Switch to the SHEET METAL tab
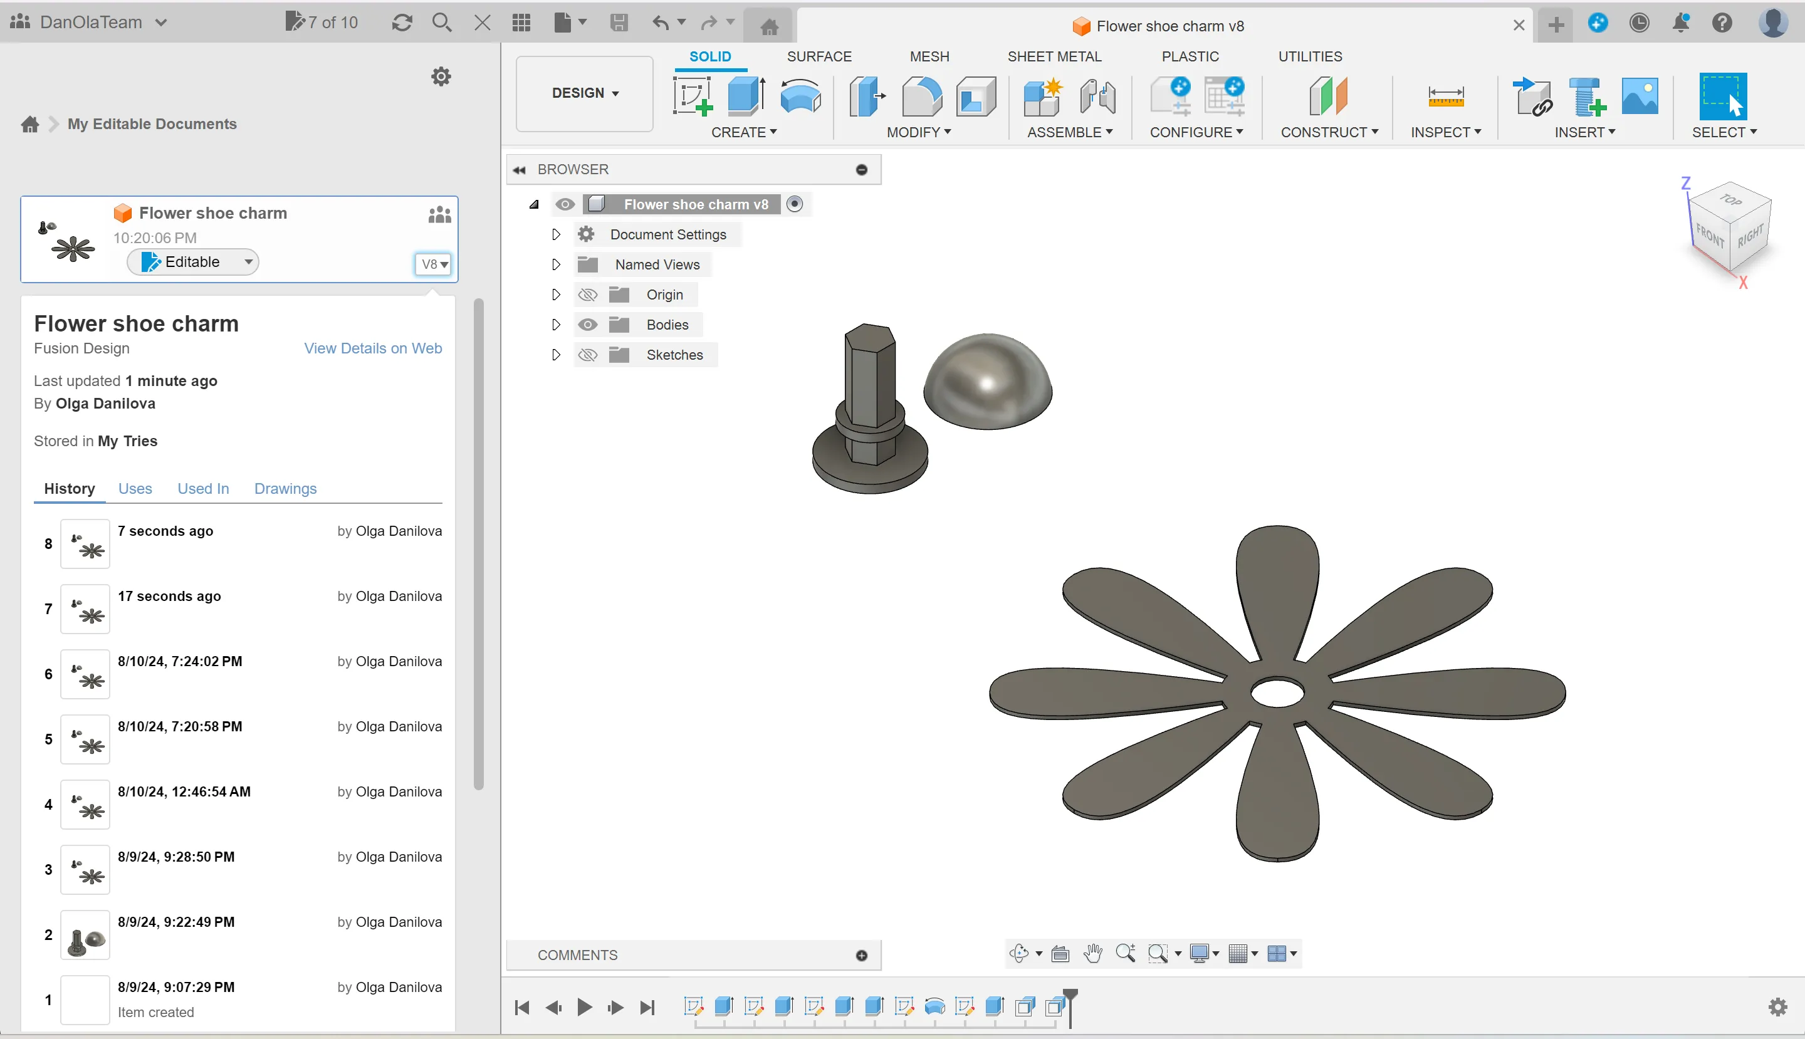This screenshot has width=1805, height=1039. click(1054, 56)
